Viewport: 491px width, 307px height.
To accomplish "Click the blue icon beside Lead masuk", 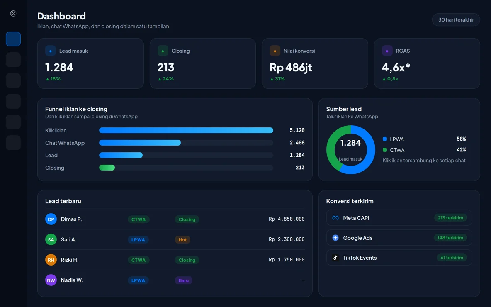I will click(x=51, y=51).
